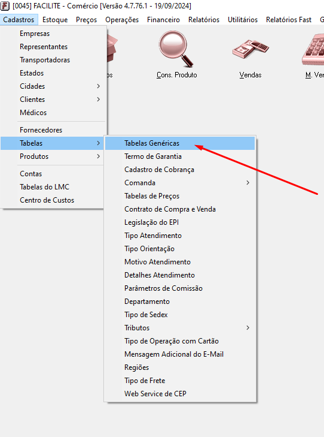Expand the Comanda submenu
This screenshot has height=437, width=324.
180,183
